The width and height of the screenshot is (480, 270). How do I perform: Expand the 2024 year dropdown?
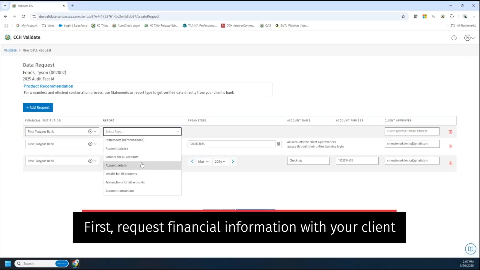tap(220, 162)
